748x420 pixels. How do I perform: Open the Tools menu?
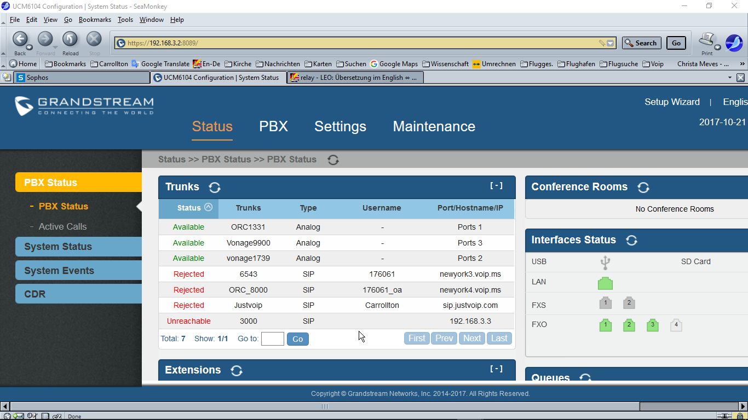pyautogui.click(x=125, y=20)
